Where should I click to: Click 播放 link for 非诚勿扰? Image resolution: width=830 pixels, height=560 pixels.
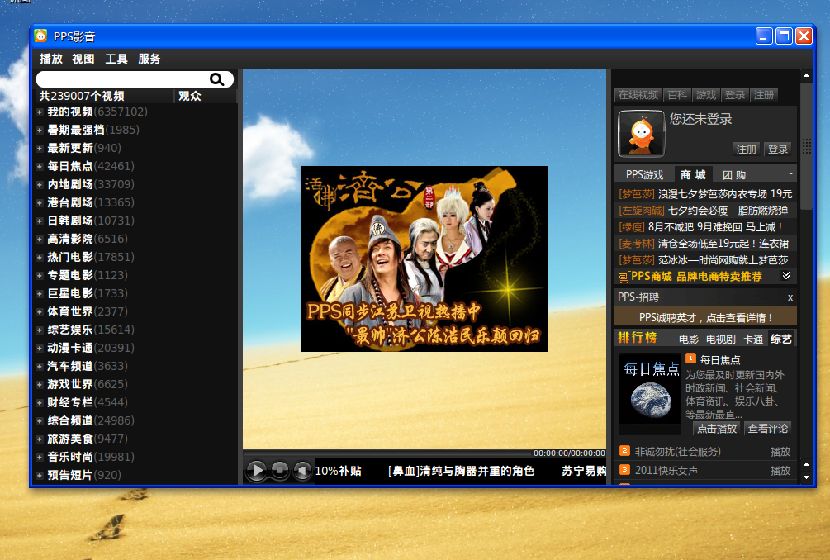coord(780,452)
